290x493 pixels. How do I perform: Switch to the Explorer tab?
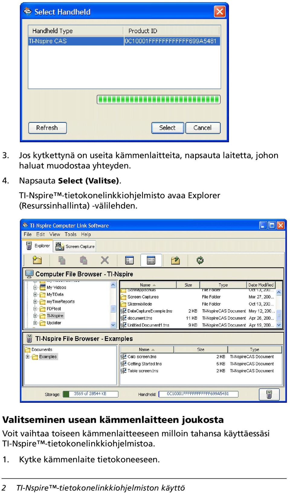pyautogui.click(x=38, y=246)
